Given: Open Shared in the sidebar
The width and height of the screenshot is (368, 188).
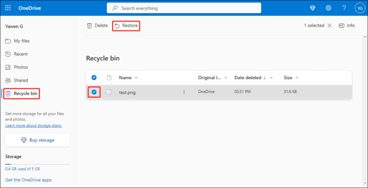Looking at the screenshot, I should coord(17,80).
